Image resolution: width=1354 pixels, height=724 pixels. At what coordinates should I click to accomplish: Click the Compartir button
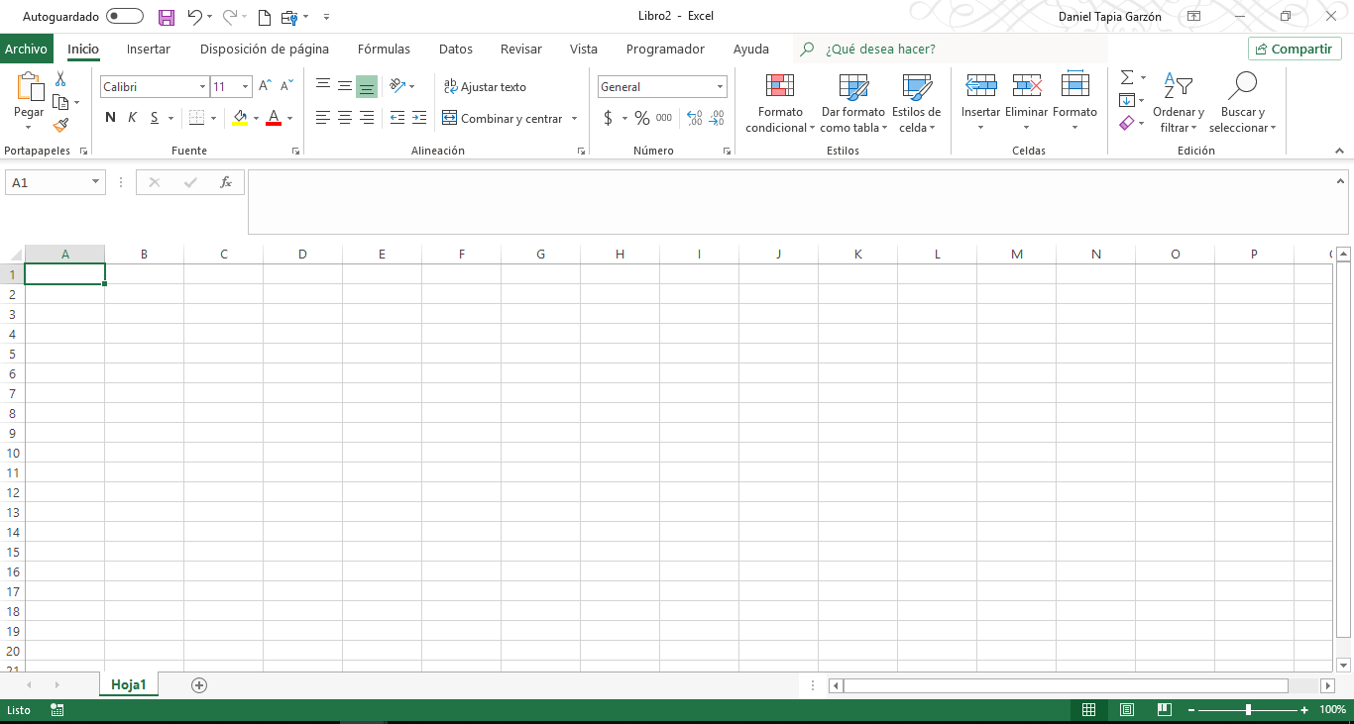tap(1295, 49)
